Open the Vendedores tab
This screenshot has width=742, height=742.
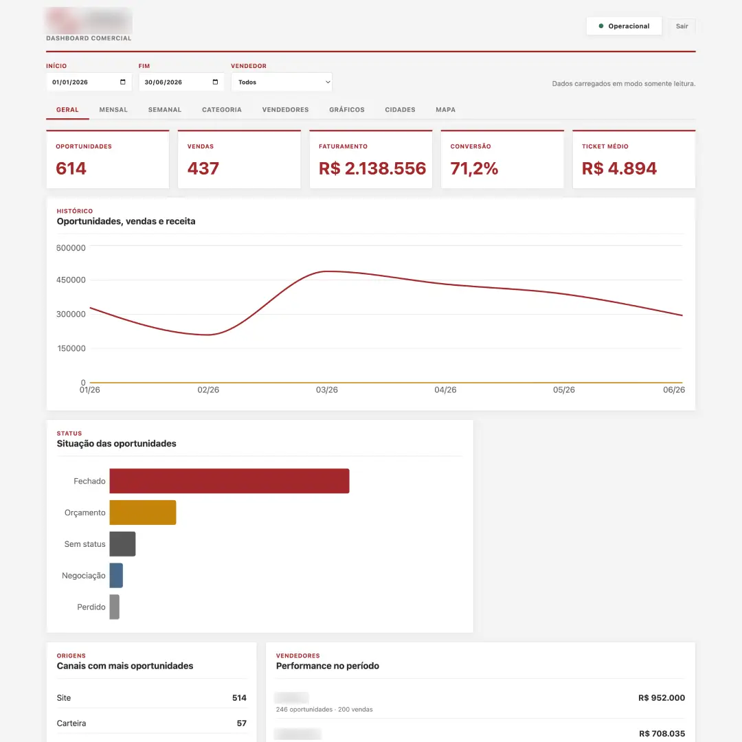pos(285,110)
